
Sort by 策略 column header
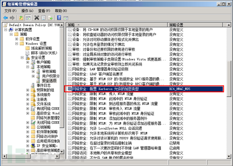point(117,25)
